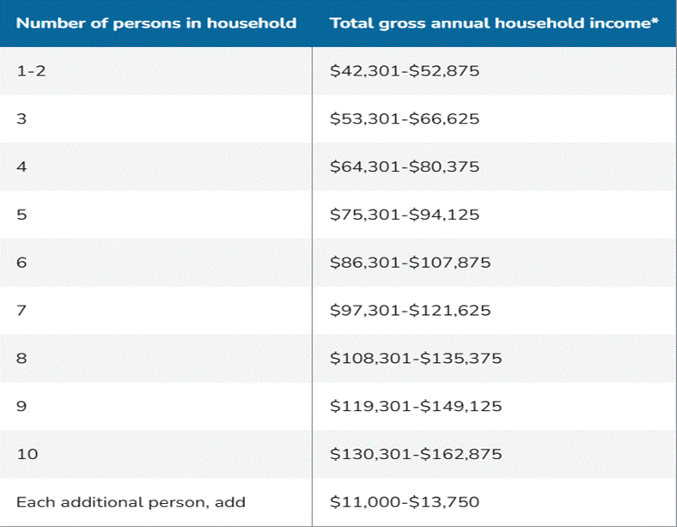Select the household size '6' cell

tap(21, 263)
